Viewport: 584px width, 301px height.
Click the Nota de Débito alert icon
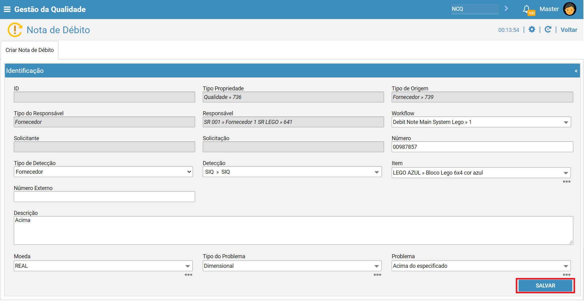[x=15, y=30]
